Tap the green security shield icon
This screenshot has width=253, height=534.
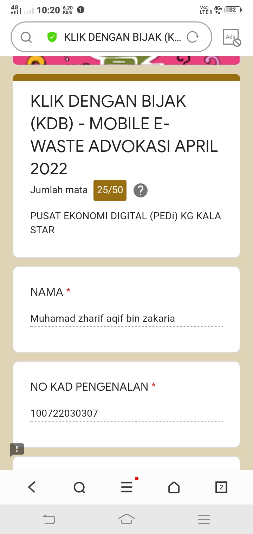[x=52, y=37]
